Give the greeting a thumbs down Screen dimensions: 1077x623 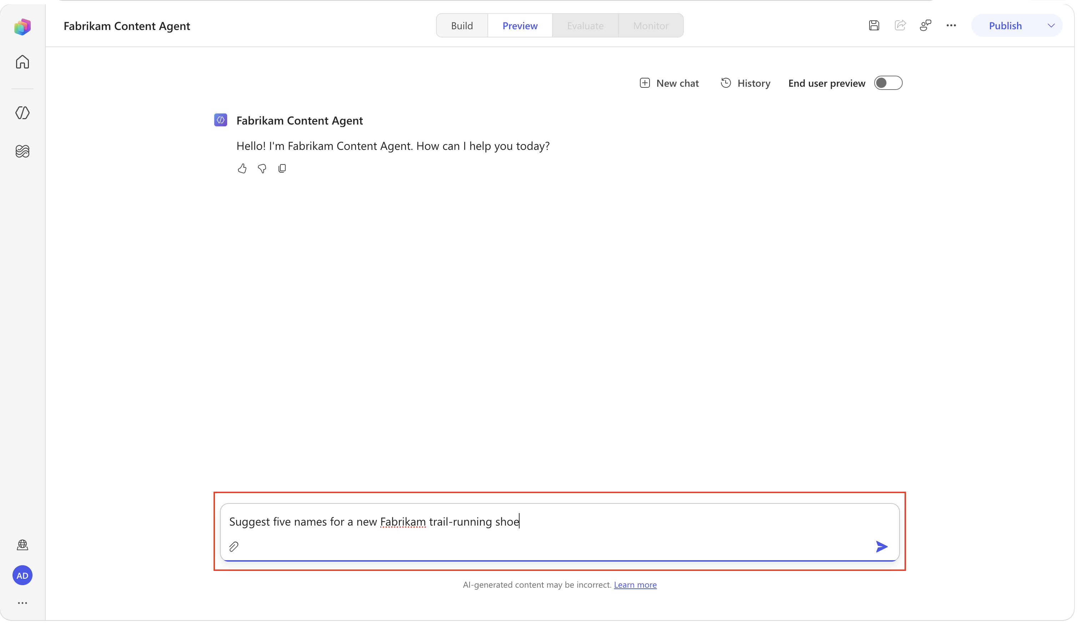tap(262, 169)
